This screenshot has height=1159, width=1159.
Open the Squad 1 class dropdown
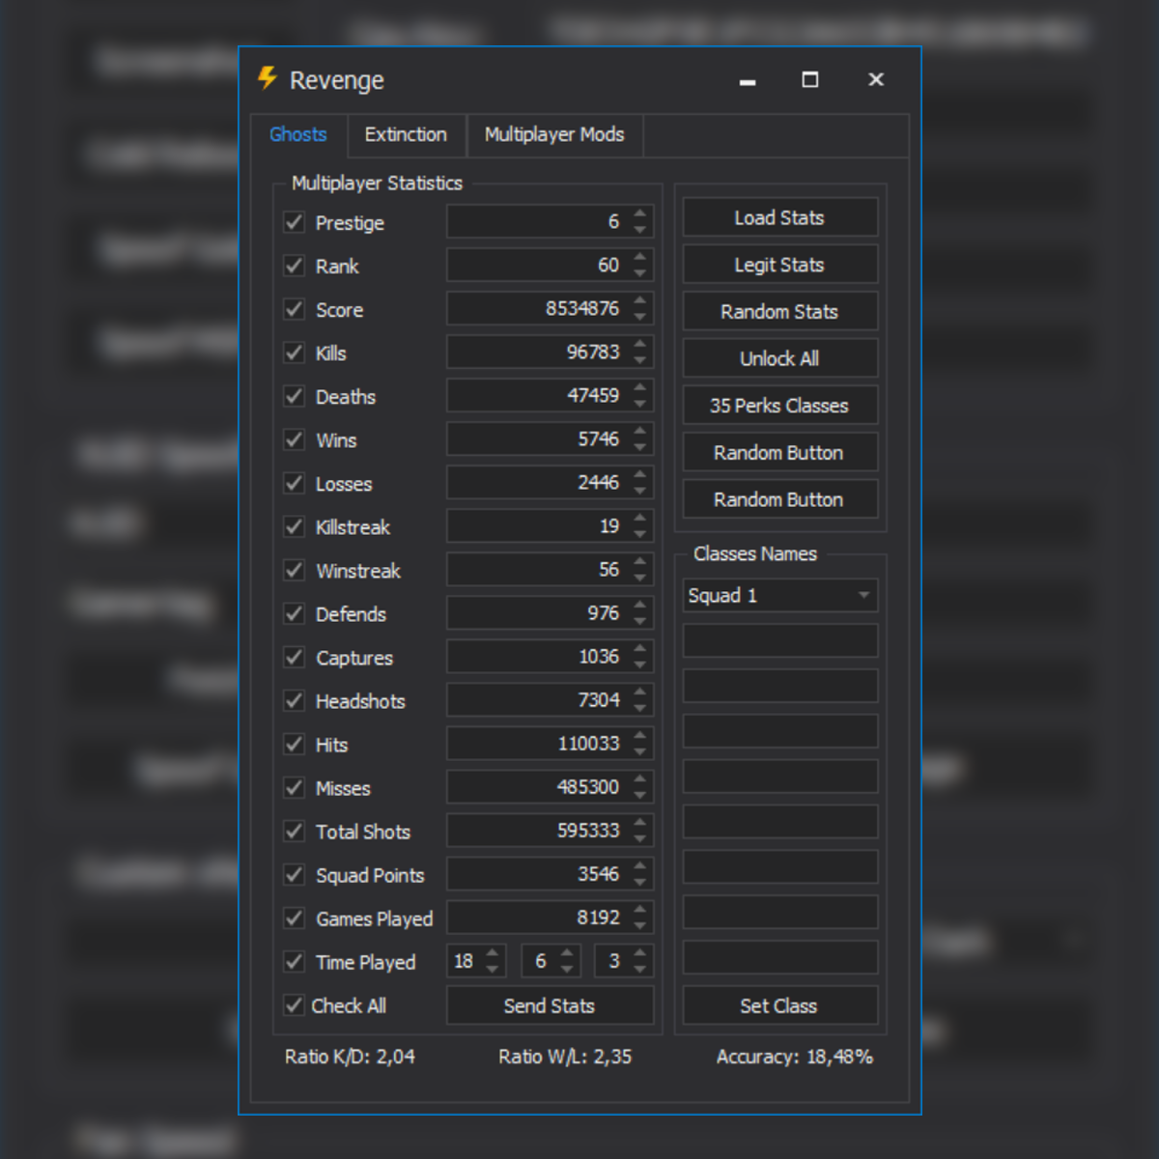click(863, 595)
